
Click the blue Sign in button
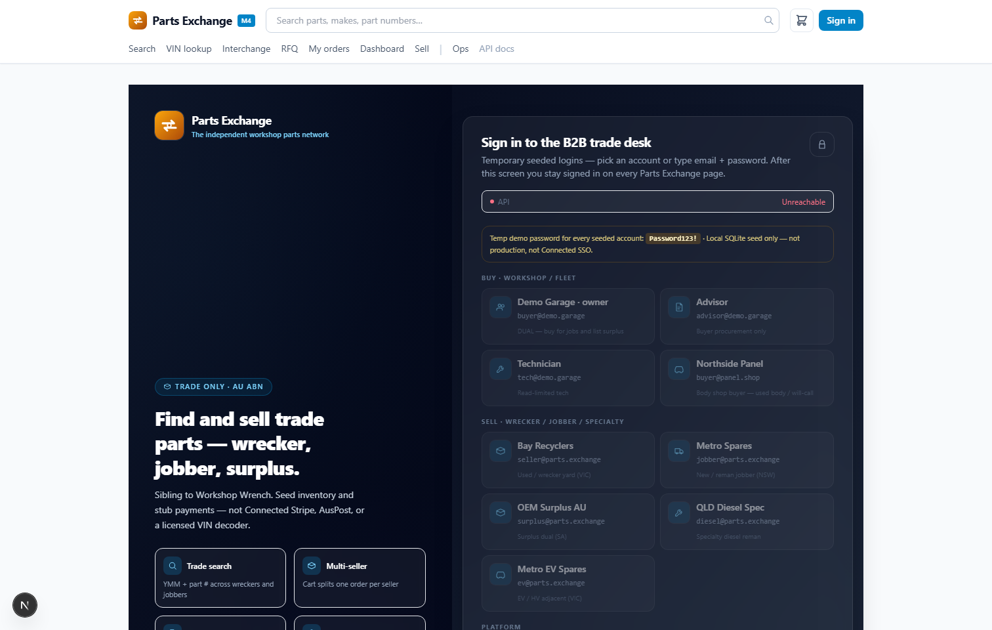click(x=841, y=20)
